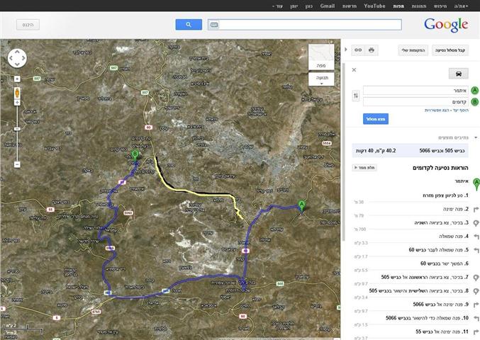Screen dimensions: 480x340
Task: Click the map pan compass control
Action: pyautogui.click(x=17, y=57)
